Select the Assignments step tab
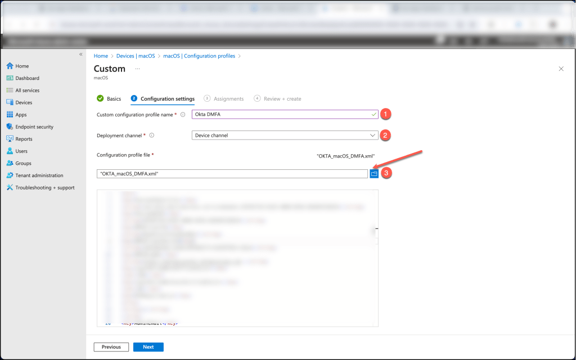 pyautogui.click(x=224, y=98)
